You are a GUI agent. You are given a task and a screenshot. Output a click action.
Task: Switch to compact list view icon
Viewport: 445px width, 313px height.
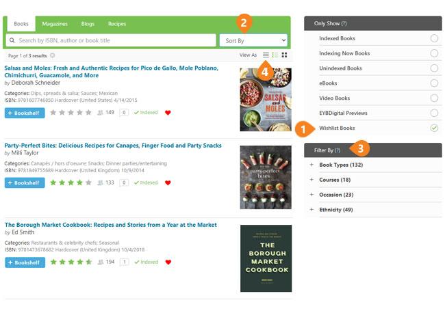pos(266,55)
